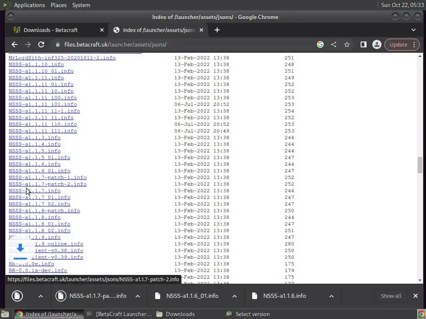426x319 pixels.
Task: Expand options for NSSS-a1.1.6_01.info download
Action: pyautogui.click(x=235, y=296)
